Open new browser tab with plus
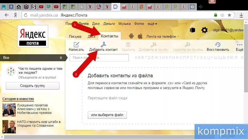The image size is (248, 139). click(x=201, y=7)
